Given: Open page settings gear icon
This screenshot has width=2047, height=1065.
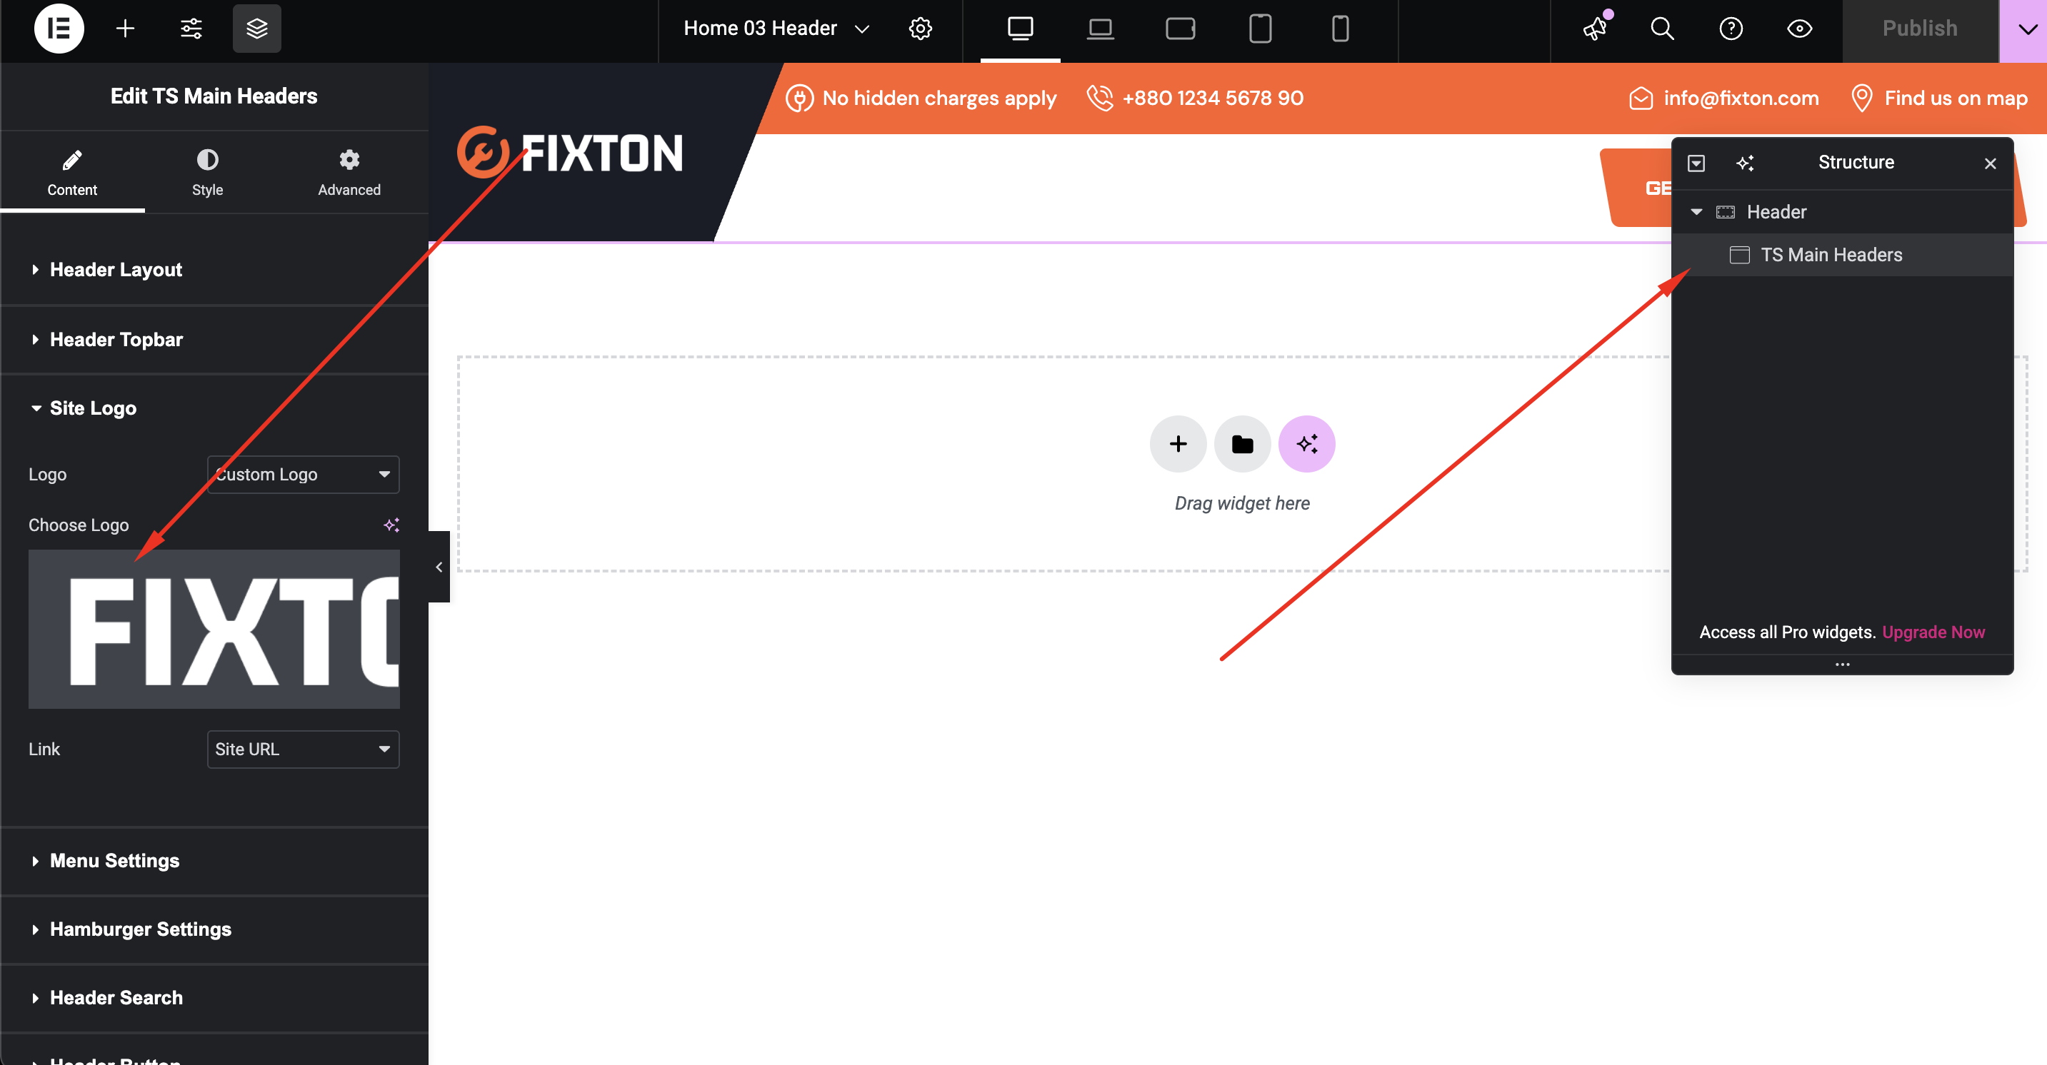Looking at the screenshot, I should [x=919, y=29].
